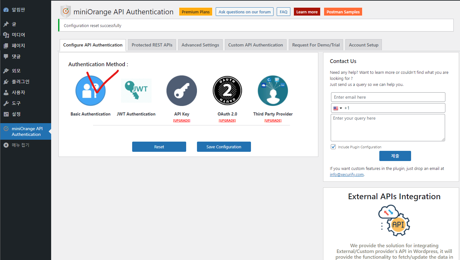
Task: Click the 메뉴 접기 collapse menu label
Action: coord(21,145)
